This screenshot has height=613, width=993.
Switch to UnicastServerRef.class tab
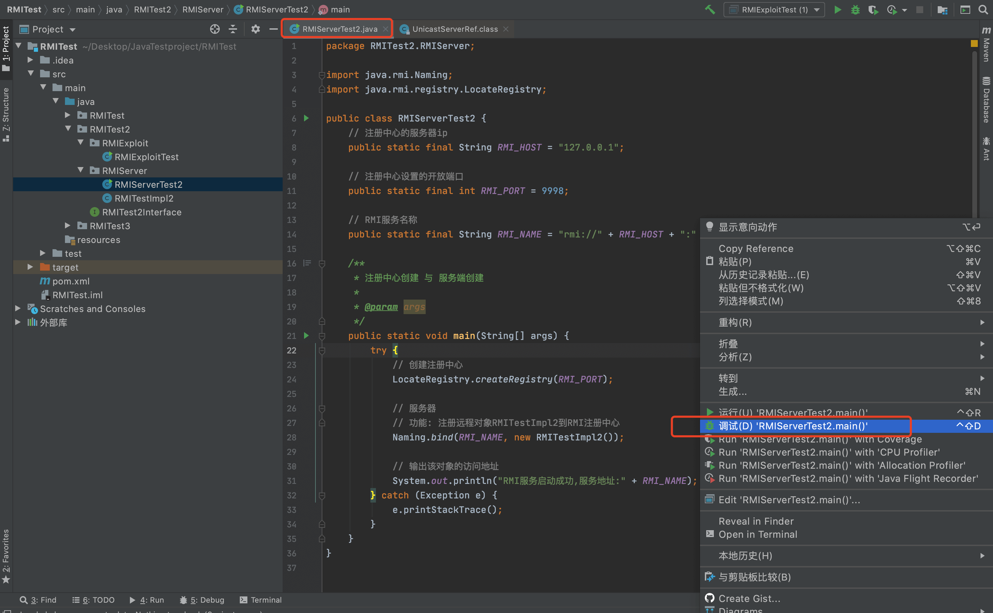(x=454, y=29)
